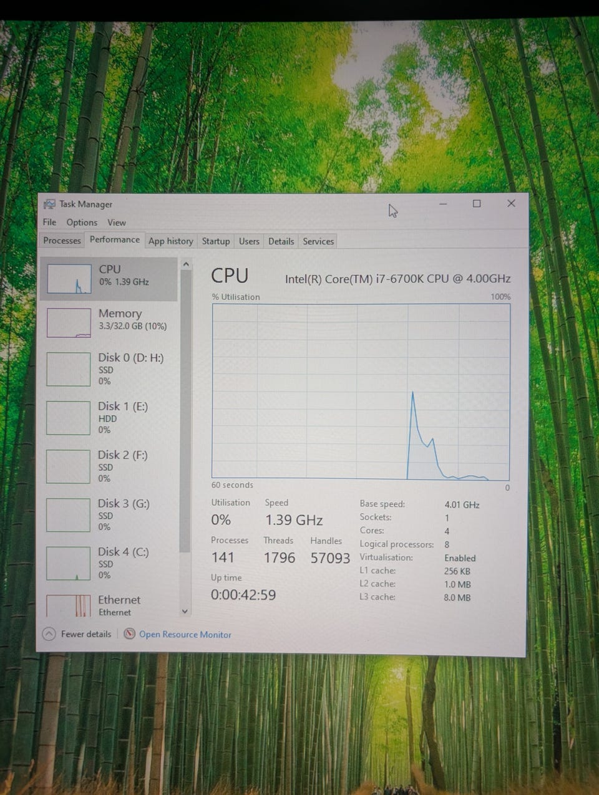The image size is (599, 795).
Task: Switch to the Processes tab
Action: [x=62, y=241]
